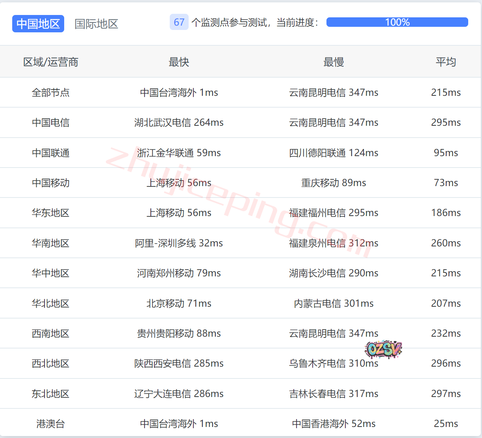Sort by the 最快 column header
Viewport: 482px width, 438px height.
[x=179, y=62]
